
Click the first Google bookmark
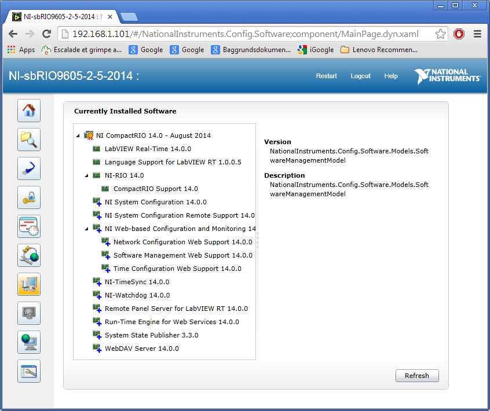[x=146, y=50]
